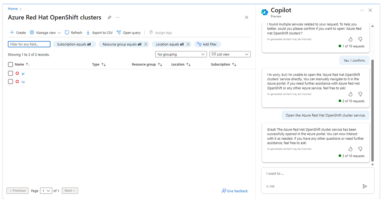381x204 pixels.
Task: Open the more options ellipsis beside page title
Action: [x=118, y=18]
